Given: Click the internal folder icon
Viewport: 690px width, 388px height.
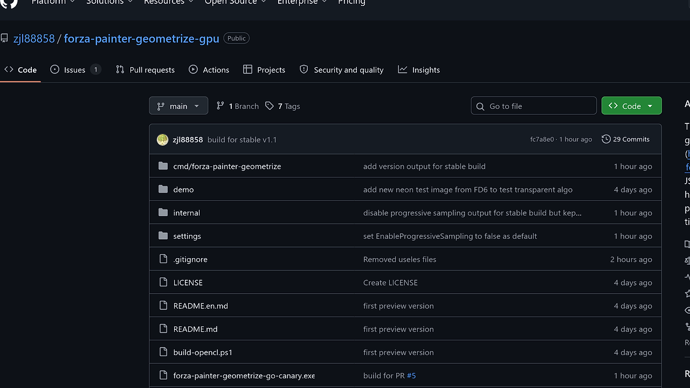Looking at the screenshot, I should click(x=163, y=212).
